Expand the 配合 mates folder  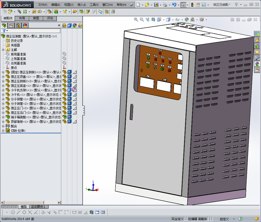(x=3, y=126)
